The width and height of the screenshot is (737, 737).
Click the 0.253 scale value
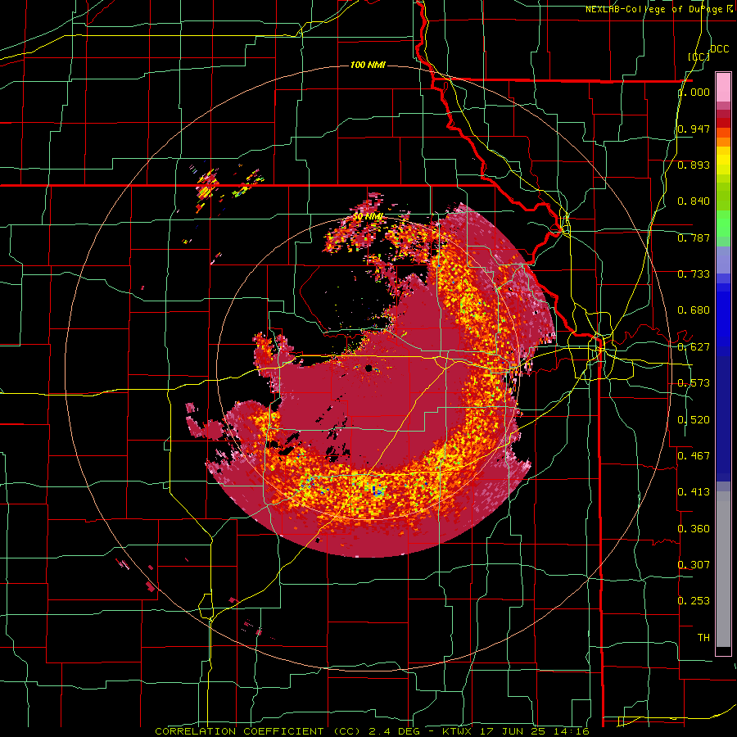click(x=694, y=601)
